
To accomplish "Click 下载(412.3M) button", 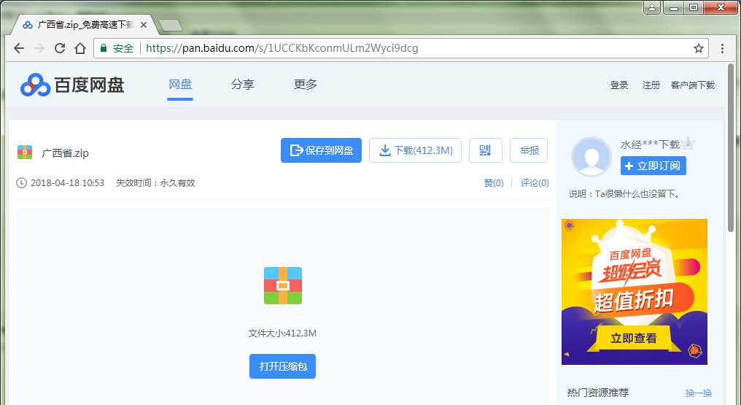I will 415,150.
